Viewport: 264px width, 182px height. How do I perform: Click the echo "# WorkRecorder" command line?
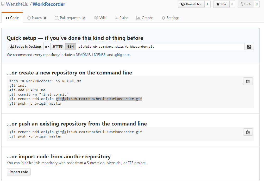tap(45, 81)
